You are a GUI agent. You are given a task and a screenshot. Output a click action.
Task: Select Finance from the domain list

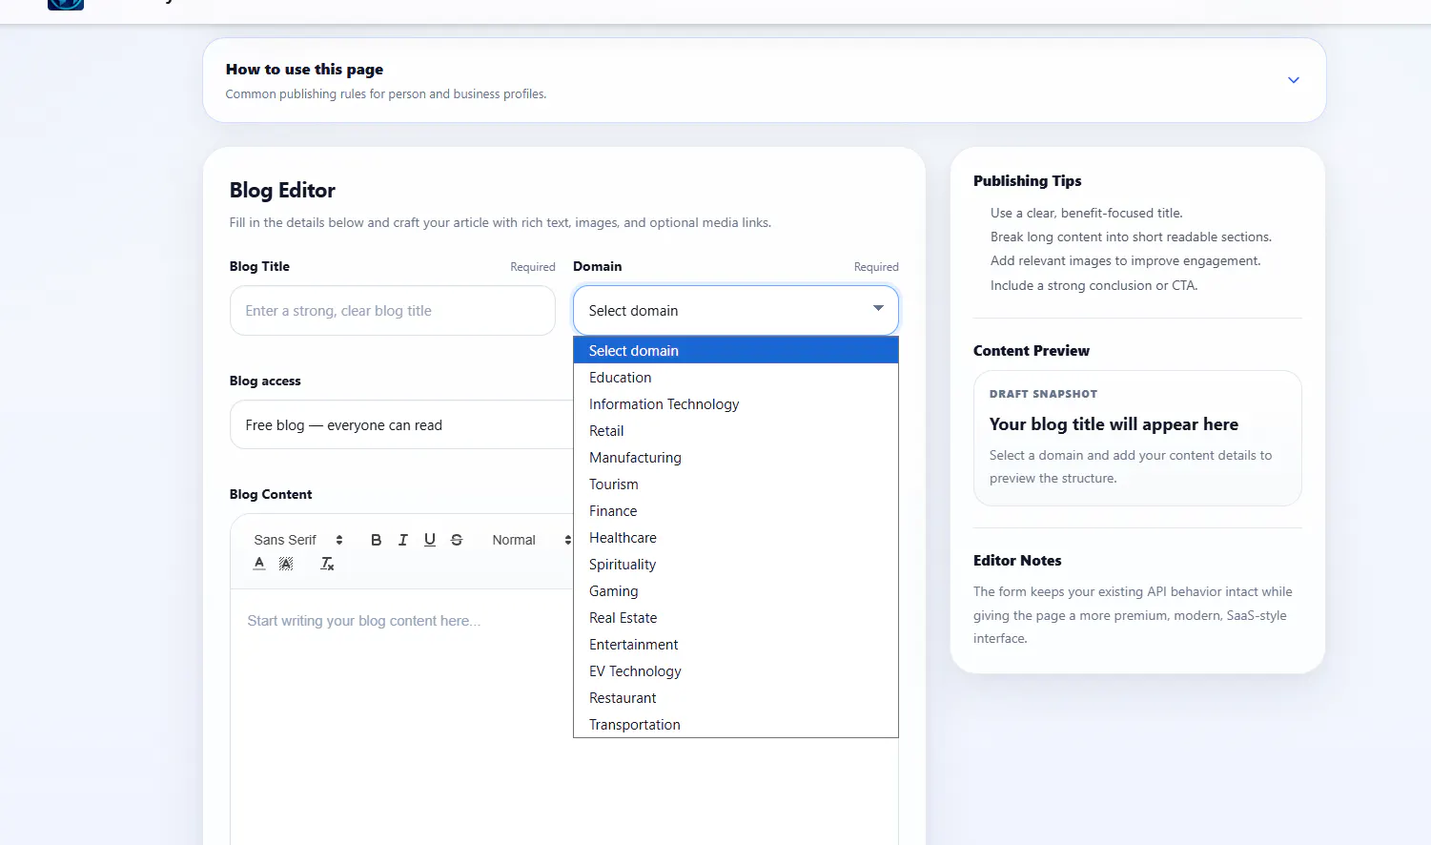coord(736,511)
